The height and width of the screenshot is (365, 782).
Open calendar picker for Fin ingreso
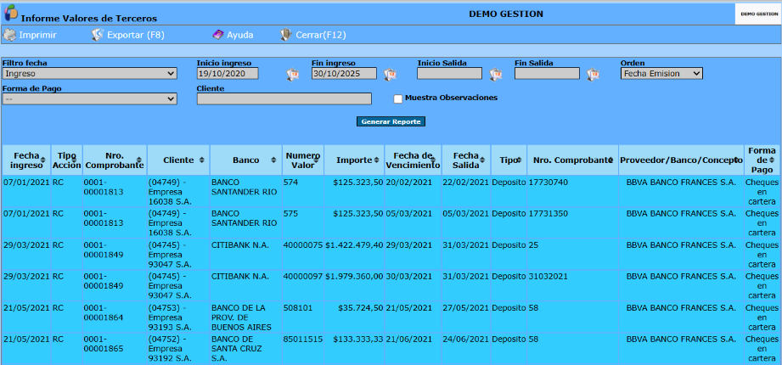[x=390, y=75]
